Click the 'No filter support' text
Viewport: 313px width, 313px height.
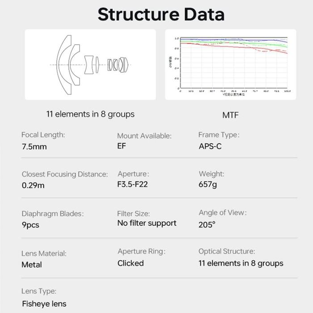point(147,223)
